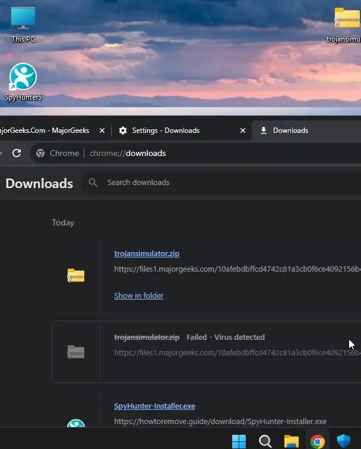
Task: Close the Settings - Downloads tab
Action: (x=243, y=130)
